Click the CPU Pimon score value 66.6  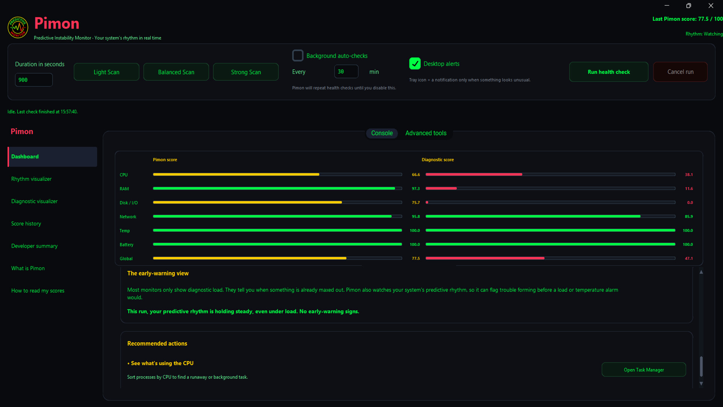click(416, 174)
